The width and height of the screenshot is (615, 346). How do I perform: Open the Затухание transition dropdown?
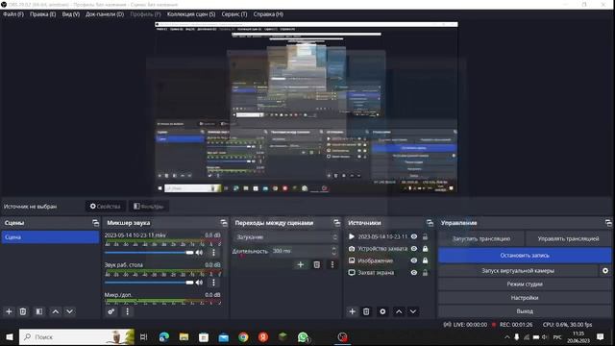286,237
